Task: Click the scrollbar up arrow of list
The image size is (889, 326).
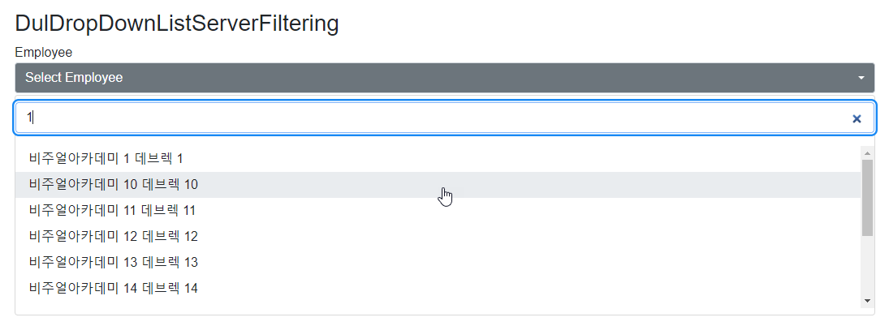Action: click(867, 152)
